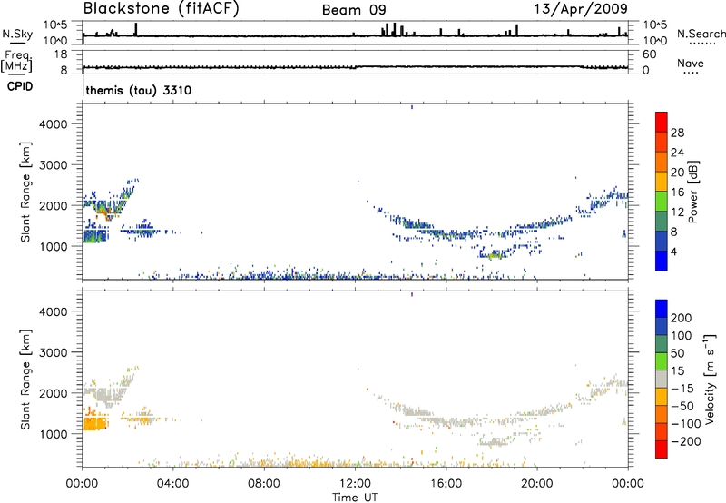Pick the light green 12–16 dB Power segment

(662, 201)
